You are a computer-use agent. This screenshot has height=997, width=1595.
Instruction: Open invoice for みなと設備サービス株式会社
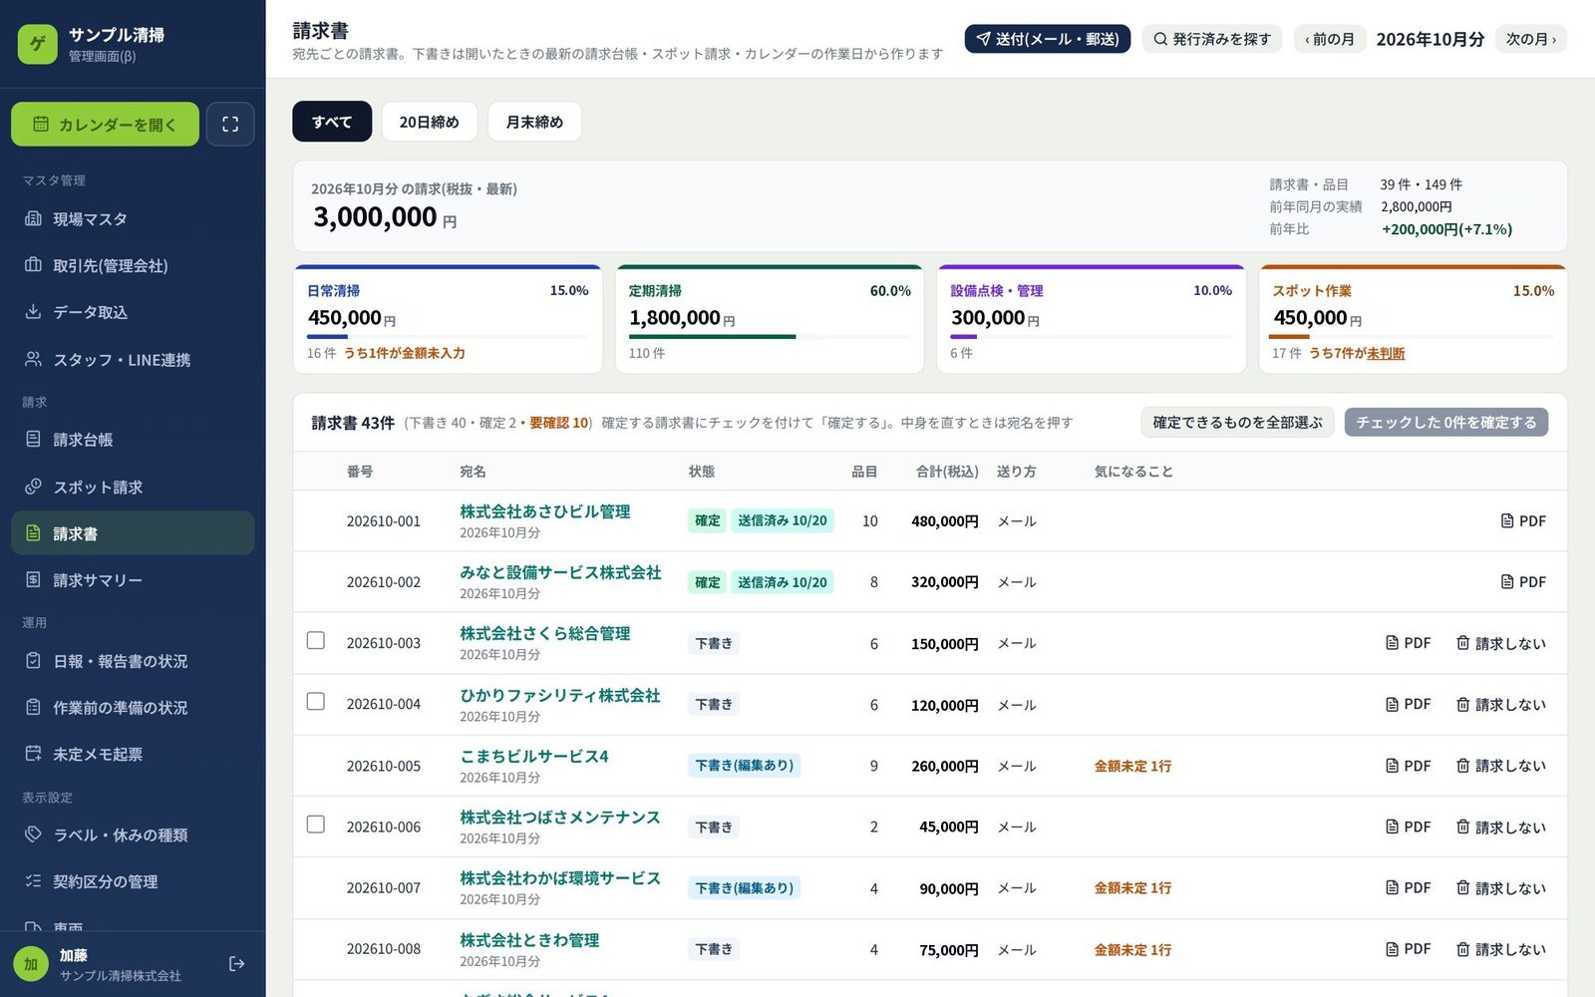(x=560, y=572)
